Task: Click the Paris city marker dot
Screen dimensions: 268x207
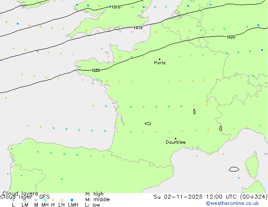Action: pos(159,60)
